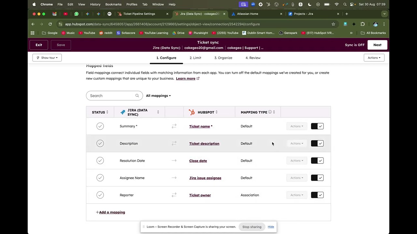Open Actions dropdown for Resolution Date row
Screen dimensions: 417x234
(297, 161)
